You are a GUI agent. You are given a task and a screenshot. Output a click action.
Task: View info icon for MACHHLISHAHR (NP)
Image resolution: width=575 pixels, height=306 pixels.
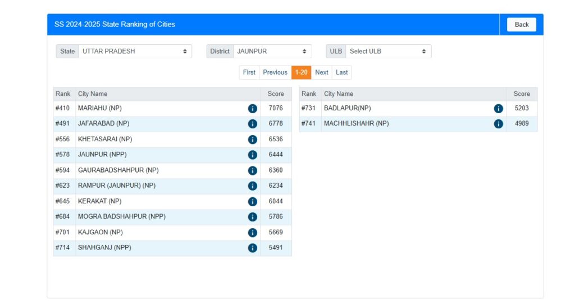click(498, 124)
